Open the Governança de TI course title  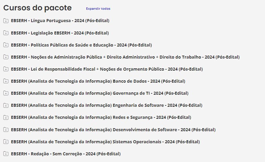100,93
